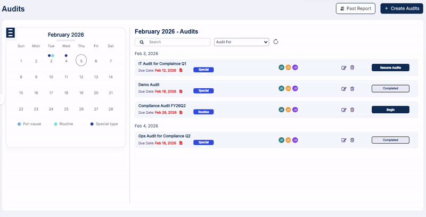
Task: Focus the audit Search field
Action: click(x=173, y=42)
